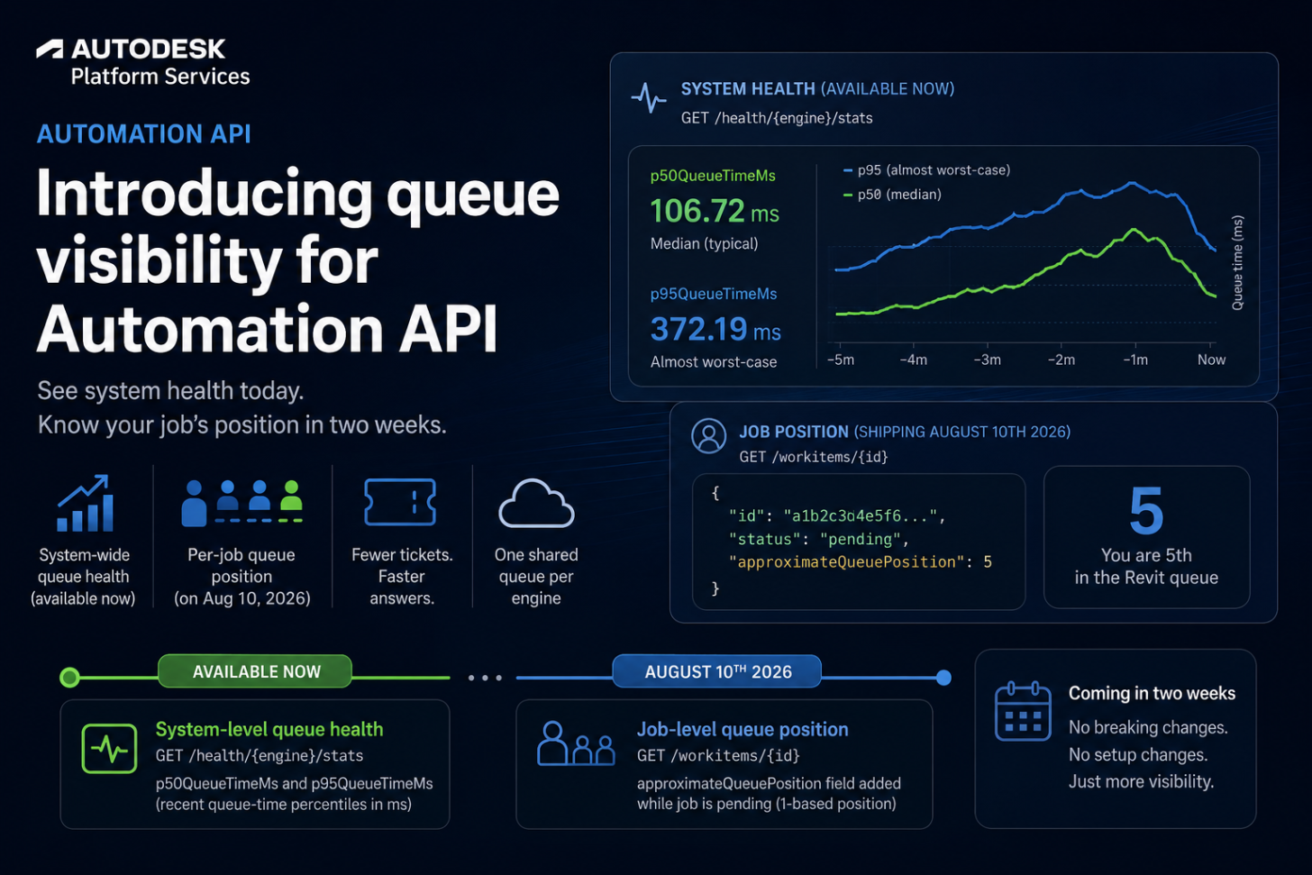Click the ticket icon above Fewer tickets
The height and width of the screenshot is (875, 1312).
400,502
